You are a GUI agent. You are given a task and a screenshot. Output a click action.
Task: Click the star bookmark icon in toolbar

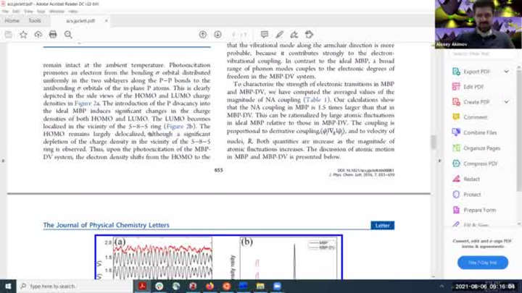[23, 34]
